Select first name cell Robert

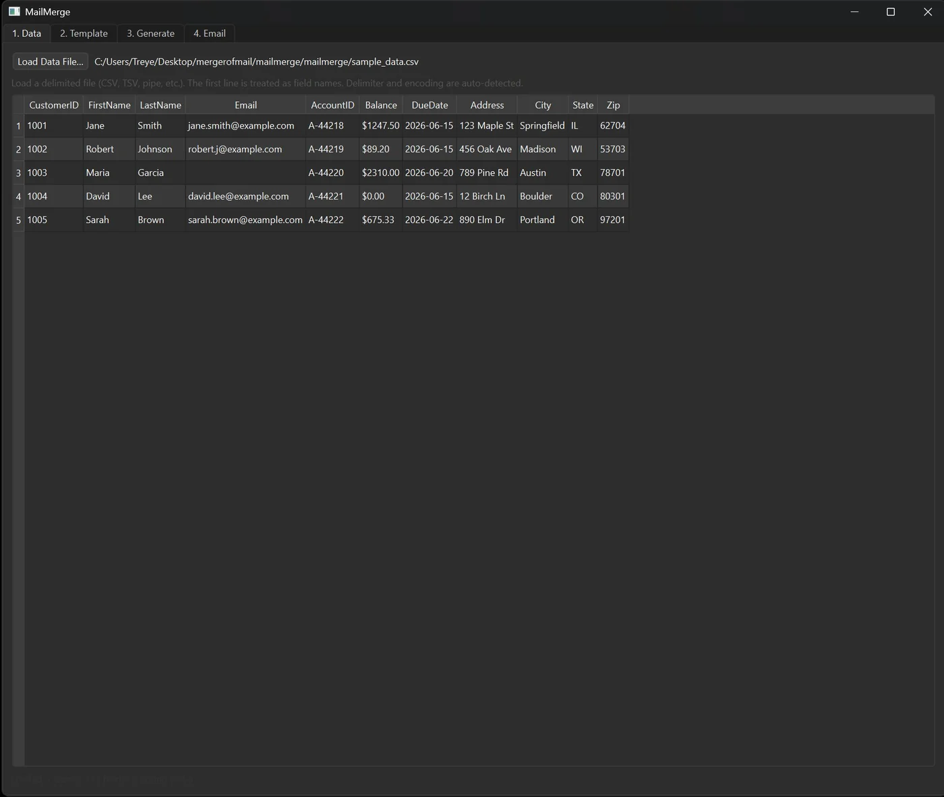pyautogui.click(x=109, y=149)
